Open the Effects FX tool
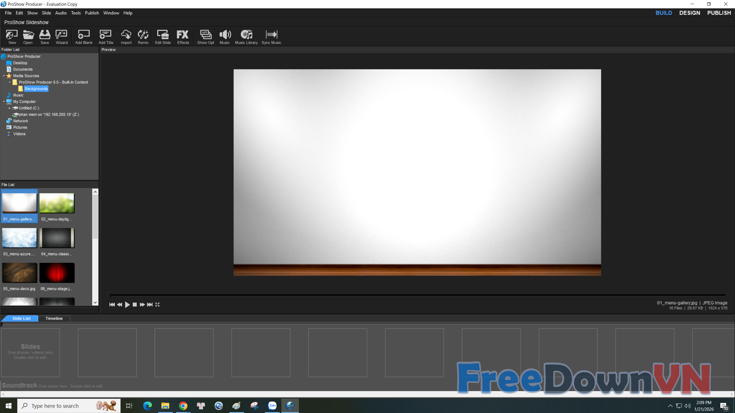 183,37
